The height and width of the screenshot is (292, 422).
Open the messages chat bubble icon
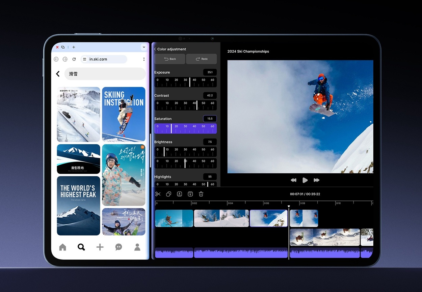118,247
